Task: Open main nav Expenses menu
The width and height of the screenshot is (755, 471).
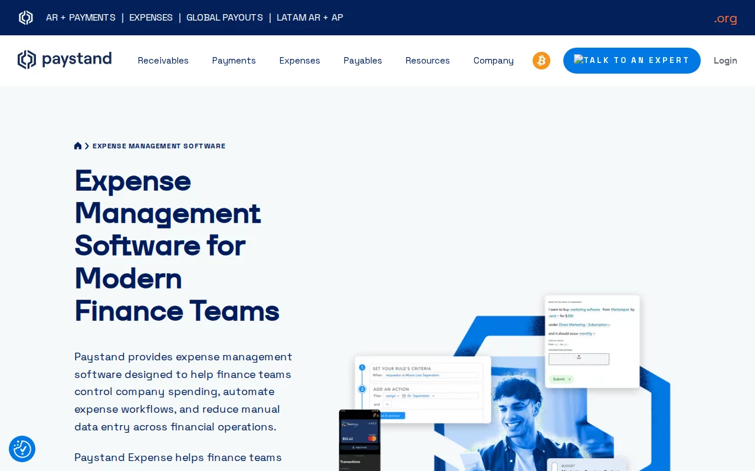Action: [300, 61]
